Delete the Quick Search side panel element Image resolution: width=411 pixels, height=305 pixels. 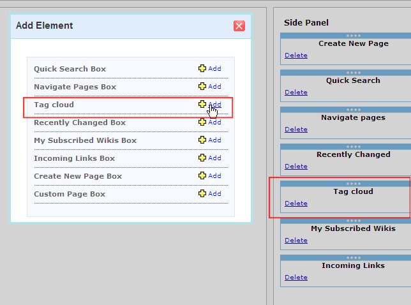295,93
